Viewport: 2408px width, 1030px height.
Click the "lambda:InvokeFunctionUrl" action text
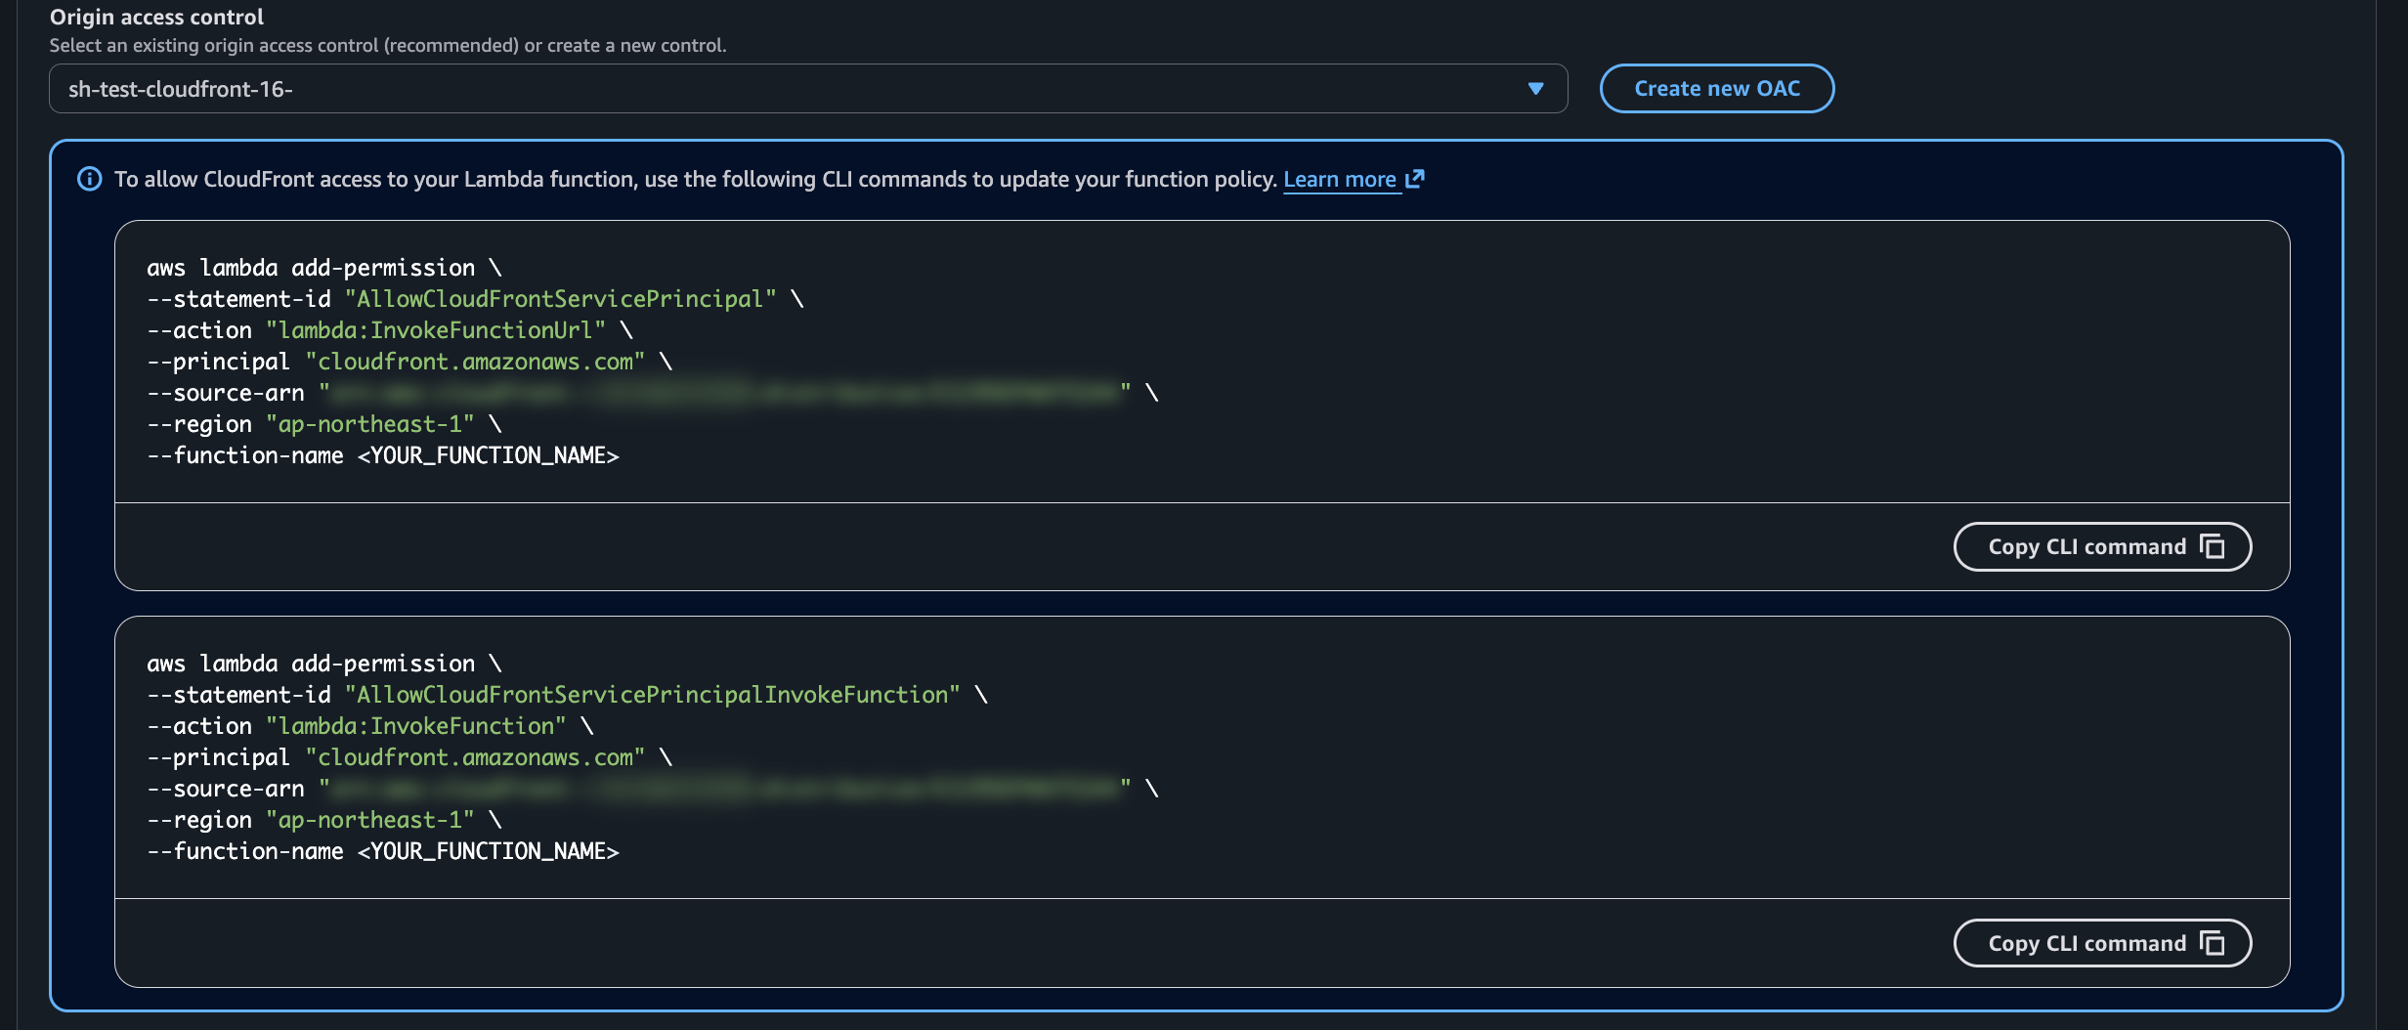click(x=436, y=330)
